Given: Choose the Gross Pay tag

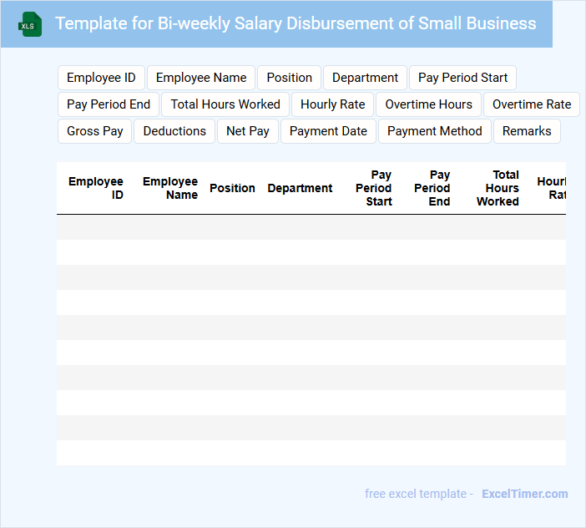Looking at the screenshot, I should tap(94, 131).
